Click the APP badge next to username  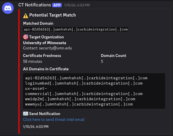tap(57, 5)
